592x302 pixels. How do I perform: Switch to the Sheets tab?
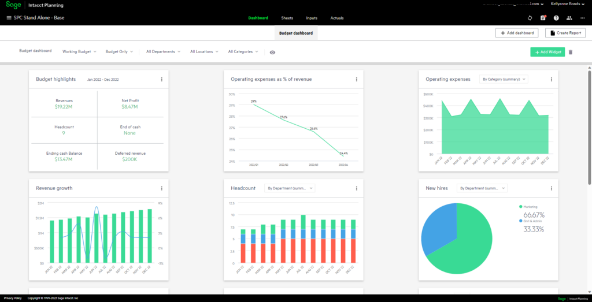[x=287, y=18]
